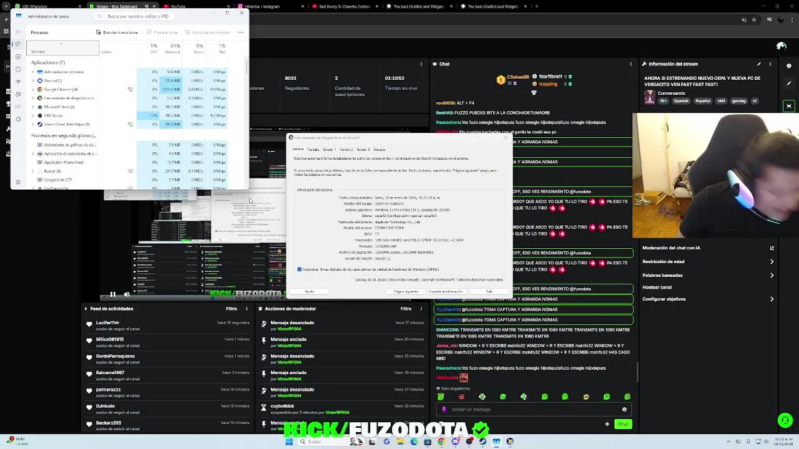The height and width of the screenshot is (449, 799).
Task: Toggle WHQL digital signatures checkbox
Action: (300, 269)
